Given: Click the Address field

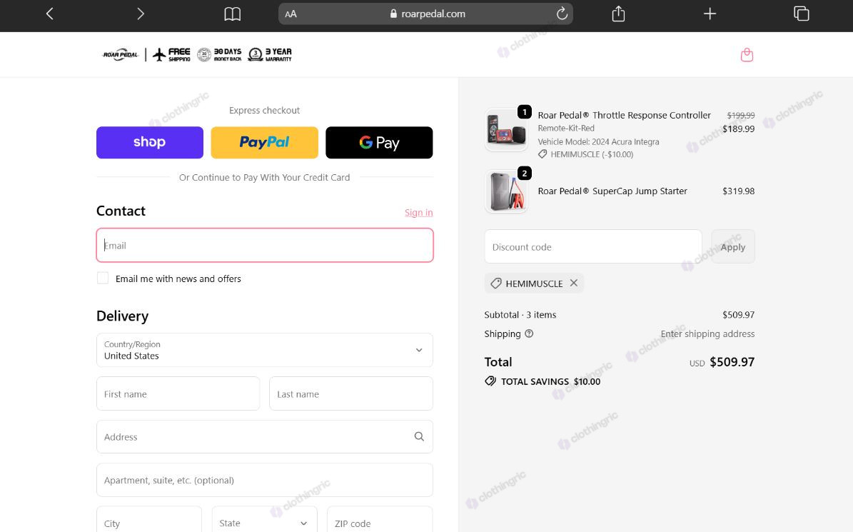Looking at the screenshot, I should click(x=265, y=437).
